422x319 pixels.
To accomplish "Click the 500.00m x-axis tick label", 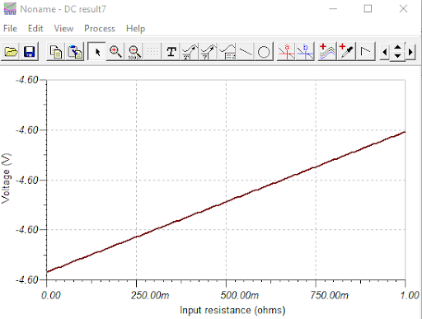I will pyautogui.click(x=240, y=295).
